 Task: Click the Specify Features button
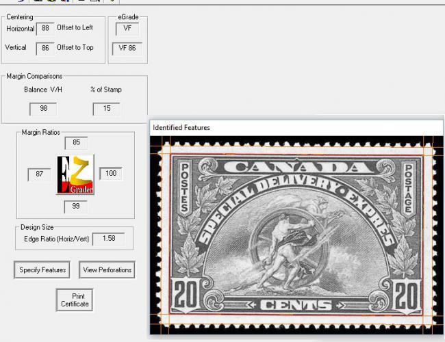pyautogui.click(x=42, y=269)
